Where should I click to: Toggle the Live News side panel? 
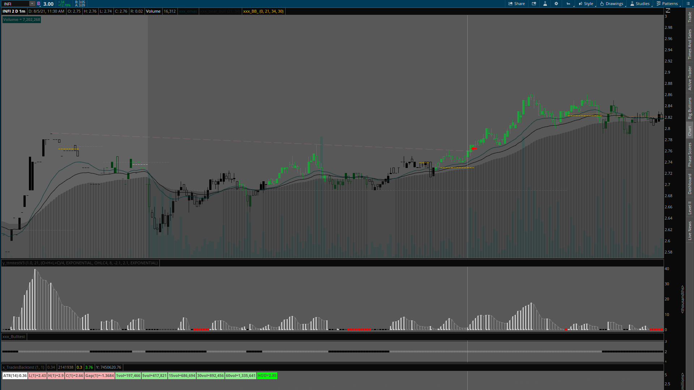690,231
